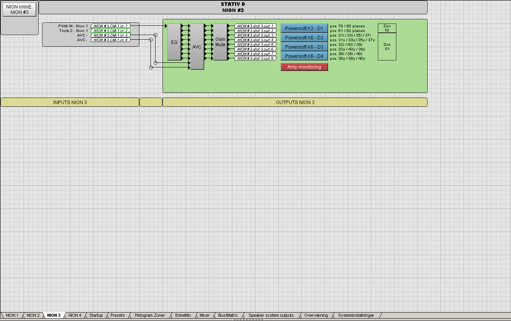The height and width of the screenshot is (321, 511).
Task: Select the NION #3.CM-1.in.2 input node
Action: (110, 30)
